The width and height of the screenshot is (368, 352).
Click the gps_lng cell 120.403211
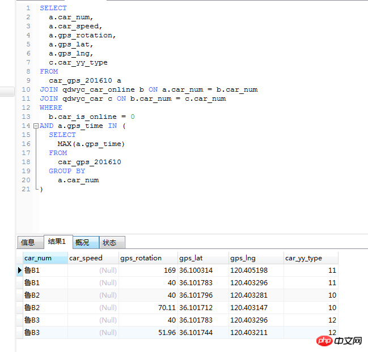coord(256,332)
